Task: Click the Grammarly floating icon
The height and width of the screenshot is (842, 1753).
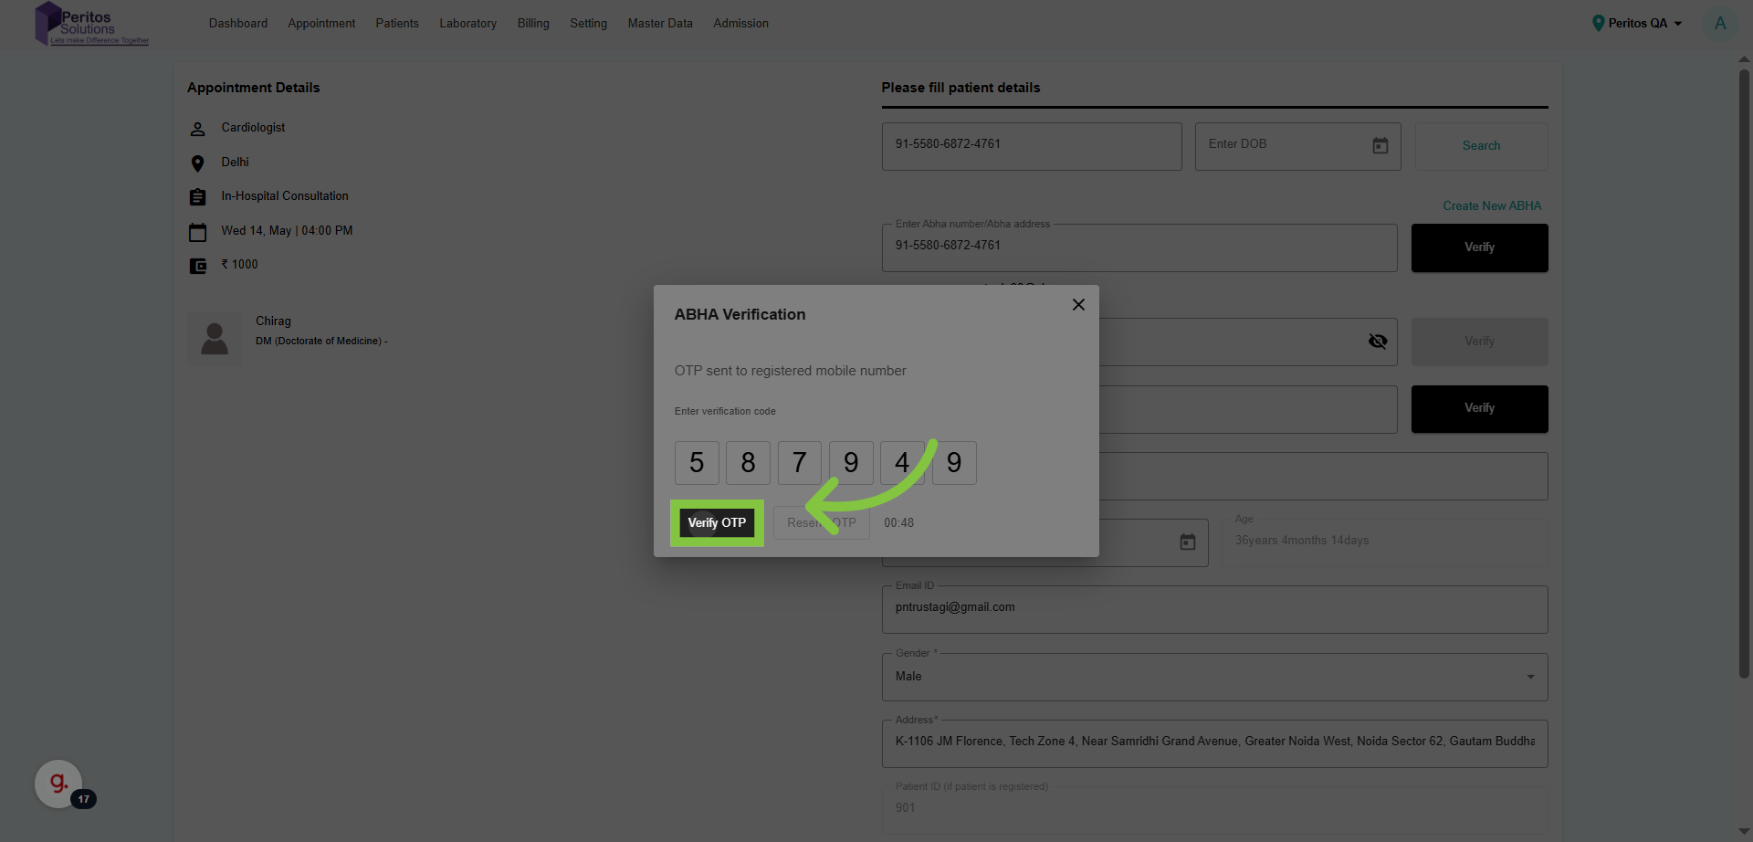Action: (58, 784)
